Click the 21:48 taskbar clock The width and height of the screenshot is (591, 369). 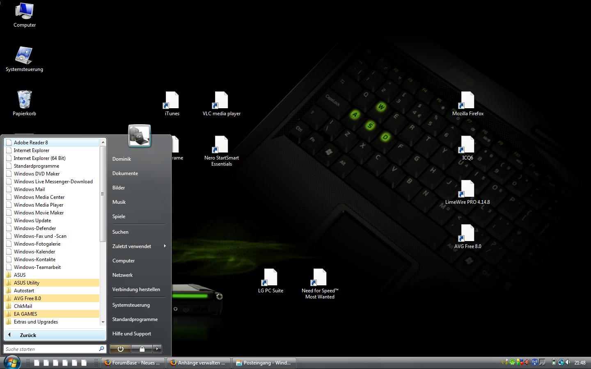tap(580, 362)
